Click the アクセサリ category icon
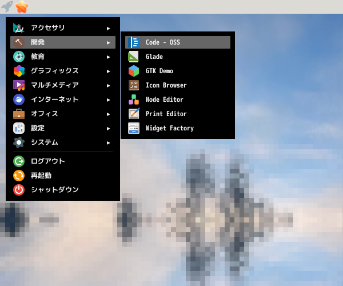The image size is (343, 286). pos(19,28)
